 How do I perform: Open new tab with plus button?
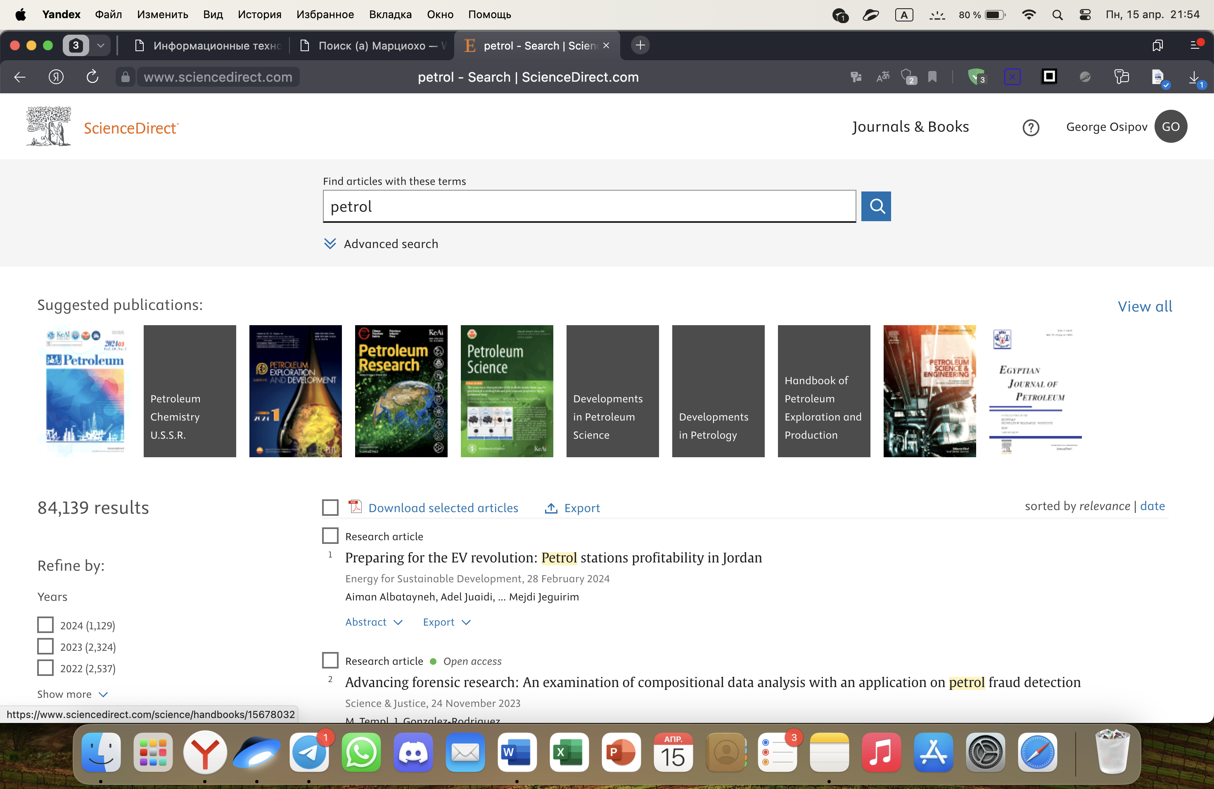pos(640,45)
